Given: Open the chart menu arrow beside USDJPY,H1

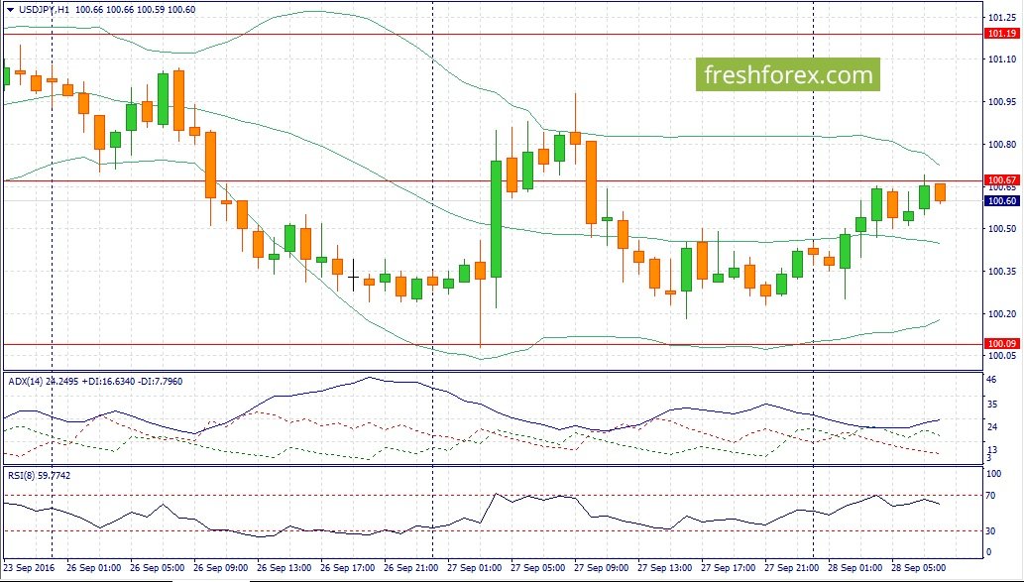Looking at the screenshot, I should tap(9, 10).
